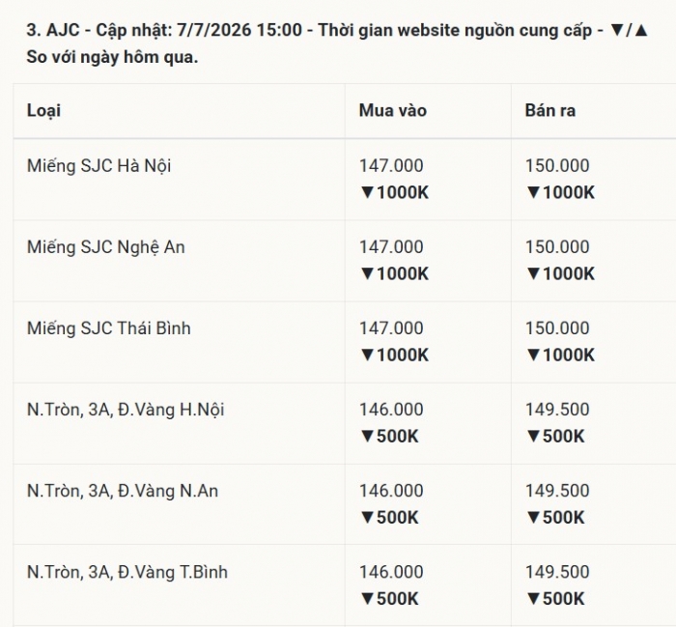This screenshot has width=676, height=627.
Task: Click N.Tròn, 3A, Đ.Vàng T.Bình label
Action: [127, 572]
